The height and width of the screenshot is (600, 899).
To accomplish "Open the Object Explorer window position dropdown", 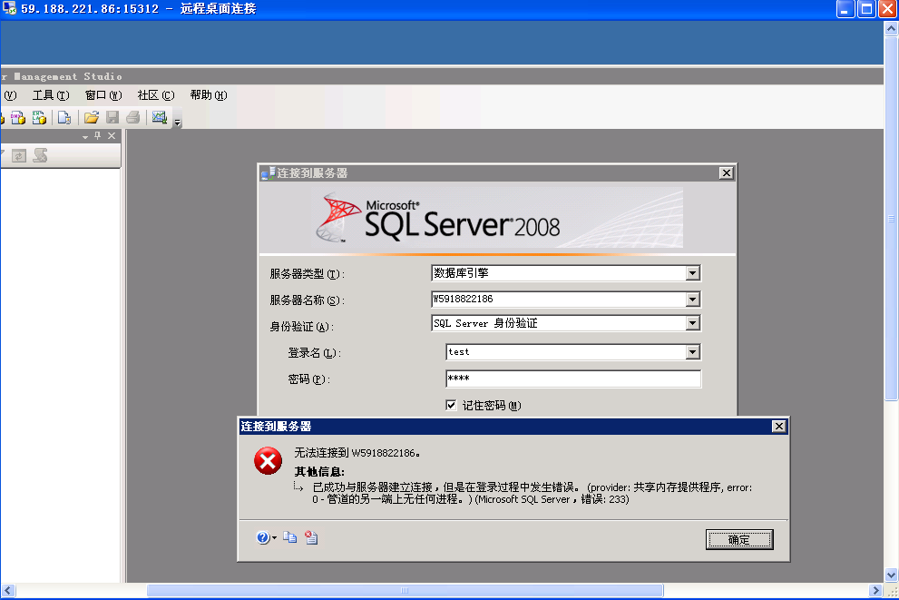I will pos(85,136).
